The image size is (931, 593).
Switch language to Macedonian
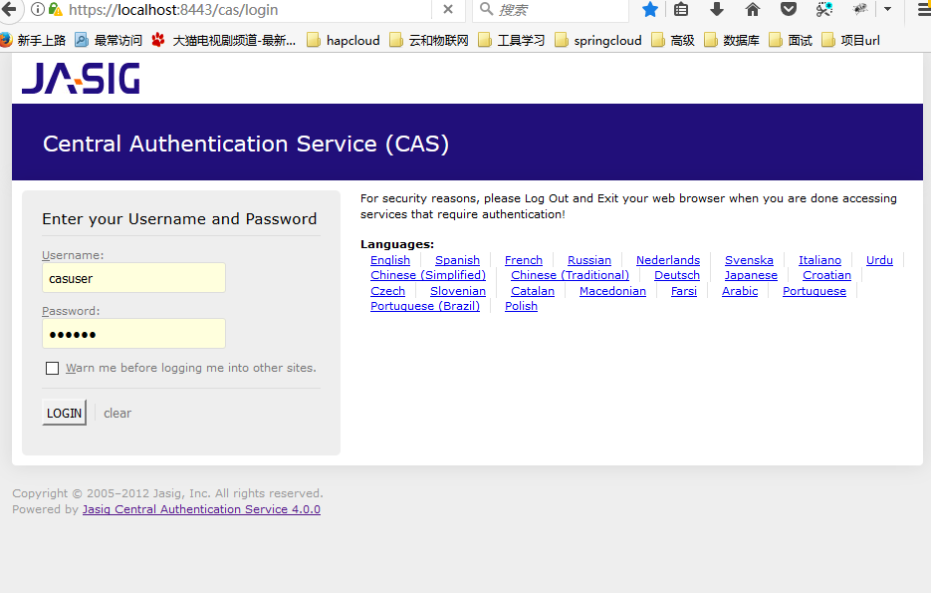612,291
